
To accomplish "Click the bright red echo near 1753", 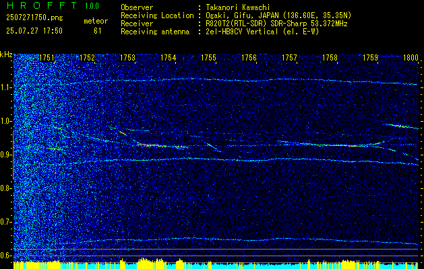I will (152, 145).
